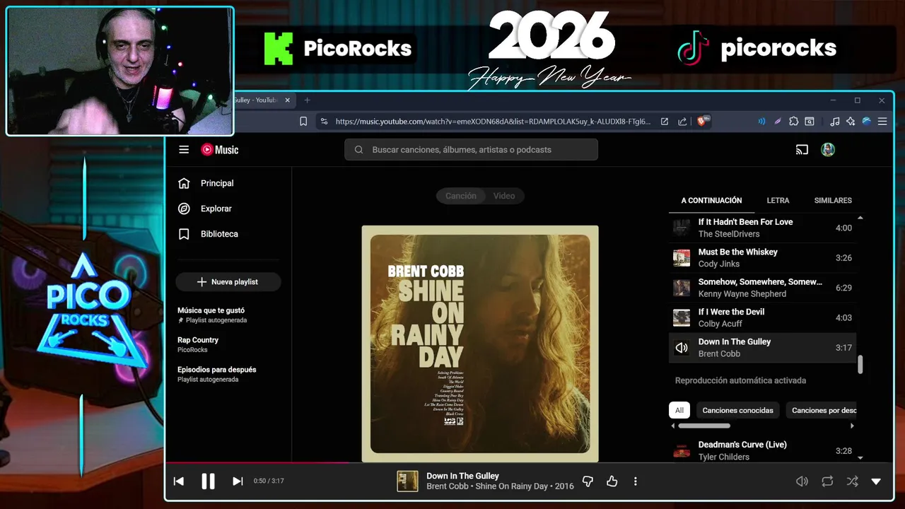Open the browser main menu
This screenshot has height=509, width=905.
(x=882, y=122)
